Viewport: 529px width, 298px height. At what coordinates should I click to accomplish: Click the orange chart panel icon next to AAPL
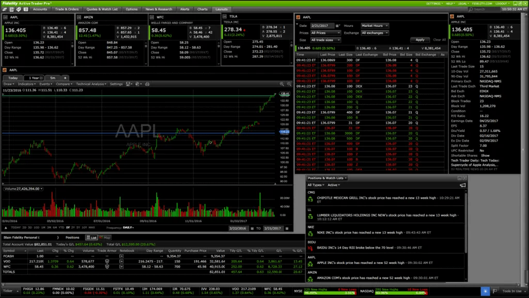[x=5, y=70]
